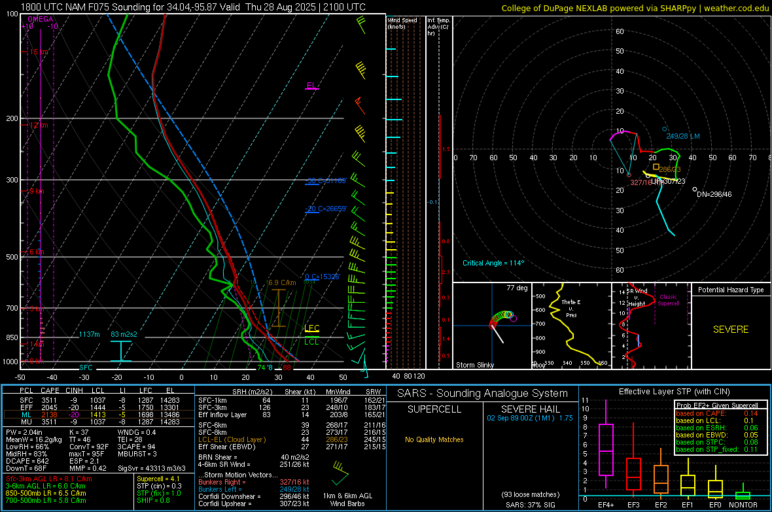Image resolution: width=772 pixels, height=512 pixels.
Task: Click the 'Supercell = 4.1' value
Action: click(158, 479)
